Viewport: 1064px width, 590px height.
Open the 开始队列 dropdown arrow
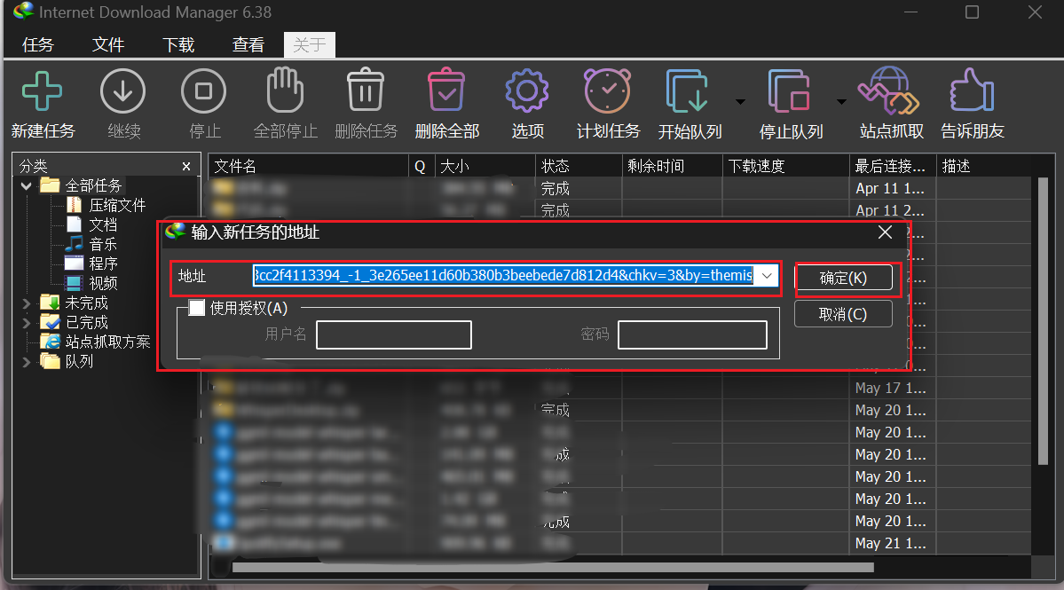click(740, 102)
